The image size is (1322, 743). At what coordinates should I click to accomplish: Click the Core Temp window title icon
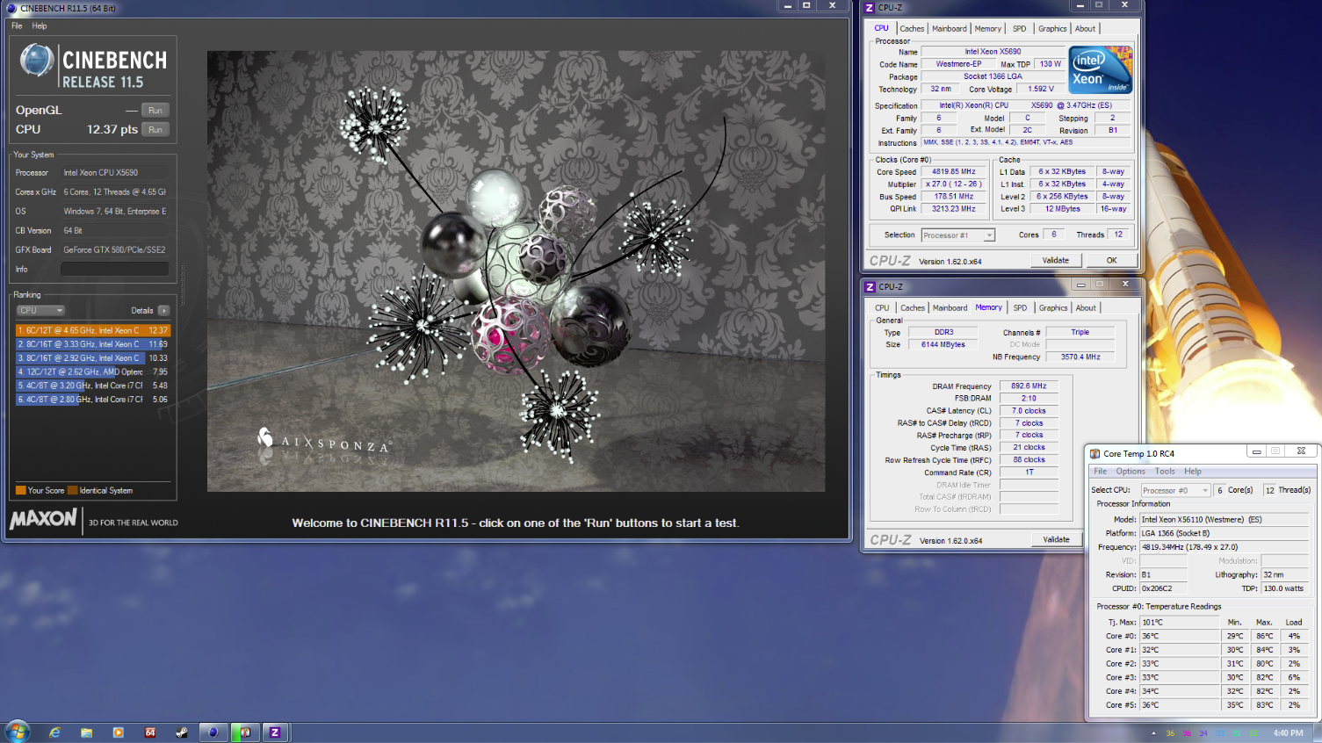[x=1094, y=453]
